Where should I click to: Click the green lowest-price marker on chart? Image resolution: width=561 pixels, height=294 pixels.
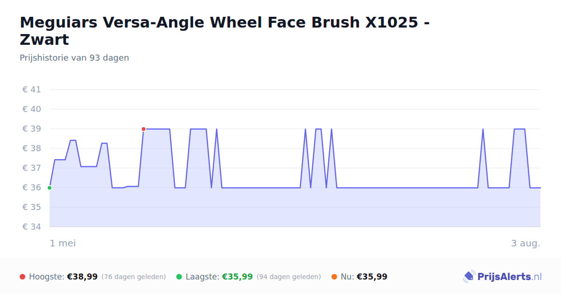point(50,188)
